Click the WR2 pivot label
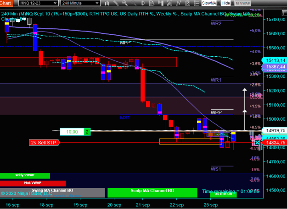Image resolution: width=287 pixels, height=209 pixels. click(x=216, y=23)
